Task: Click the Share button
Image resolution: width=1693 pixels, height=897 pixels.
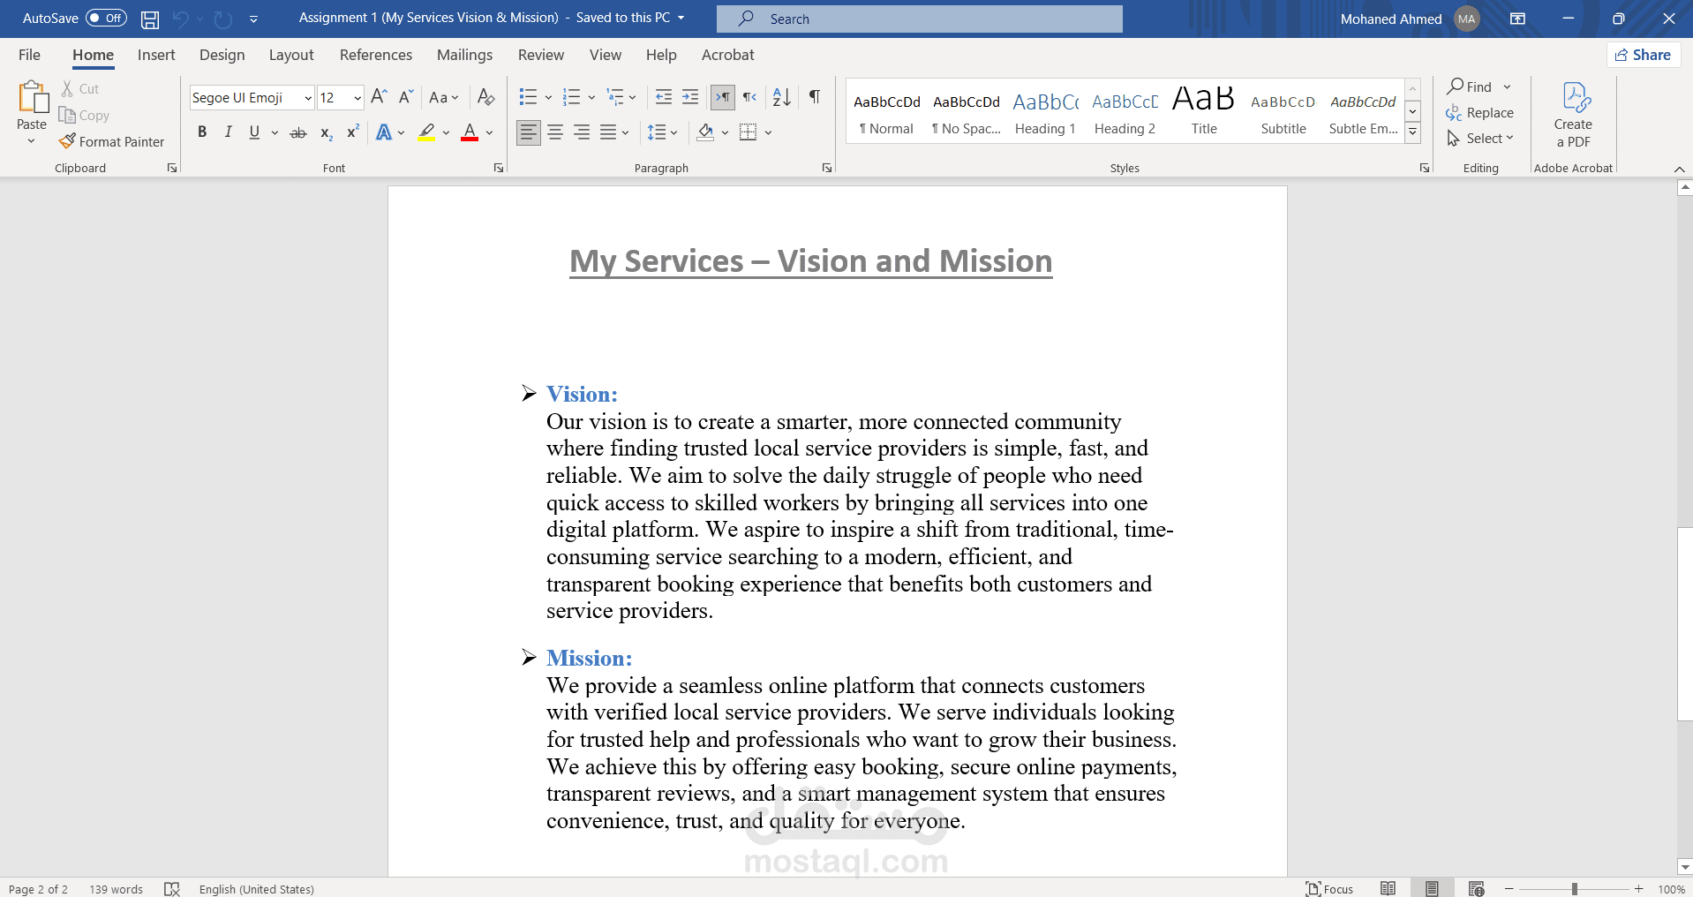Action: click(1644, 55)
